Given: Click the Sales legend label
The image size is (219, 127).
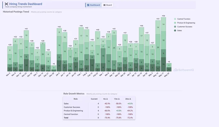Looking at the screenshot, I should point(179,30).
